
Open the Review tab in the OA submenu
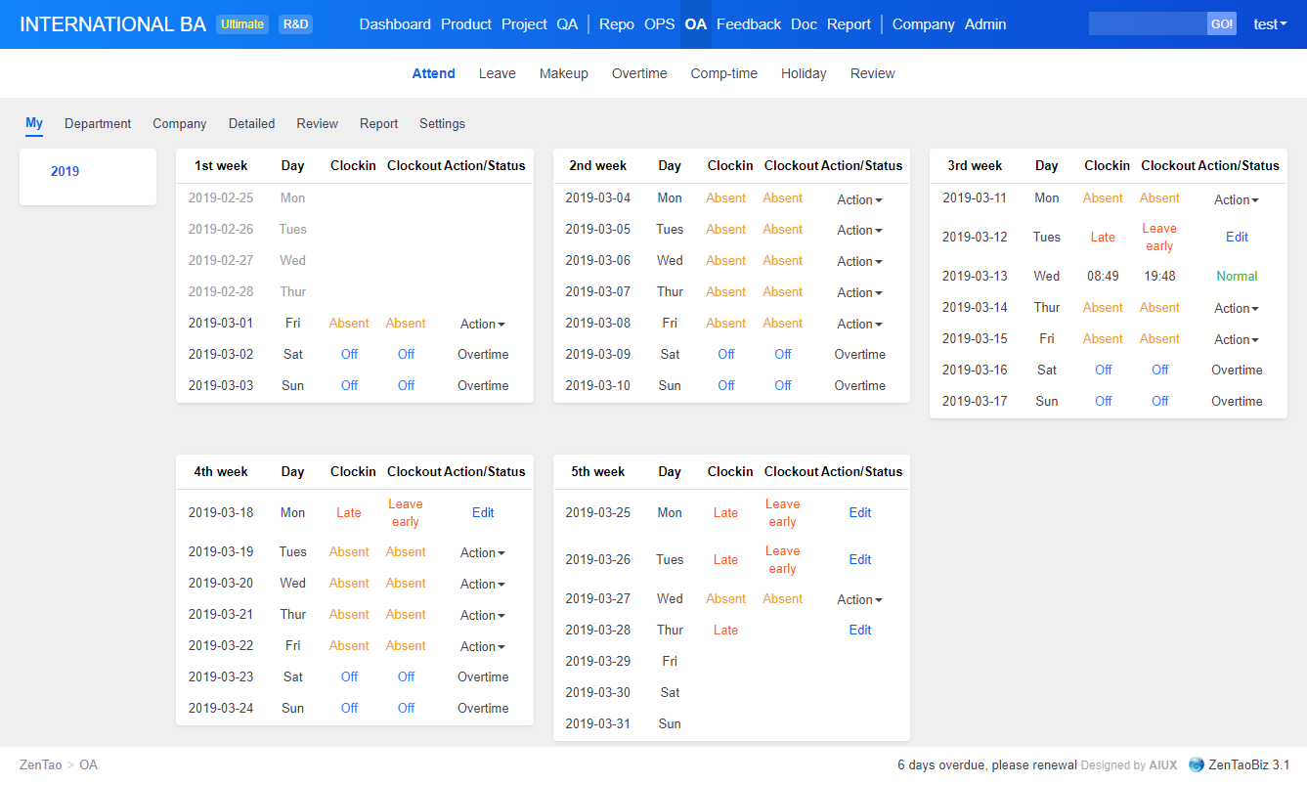(873, 73)
